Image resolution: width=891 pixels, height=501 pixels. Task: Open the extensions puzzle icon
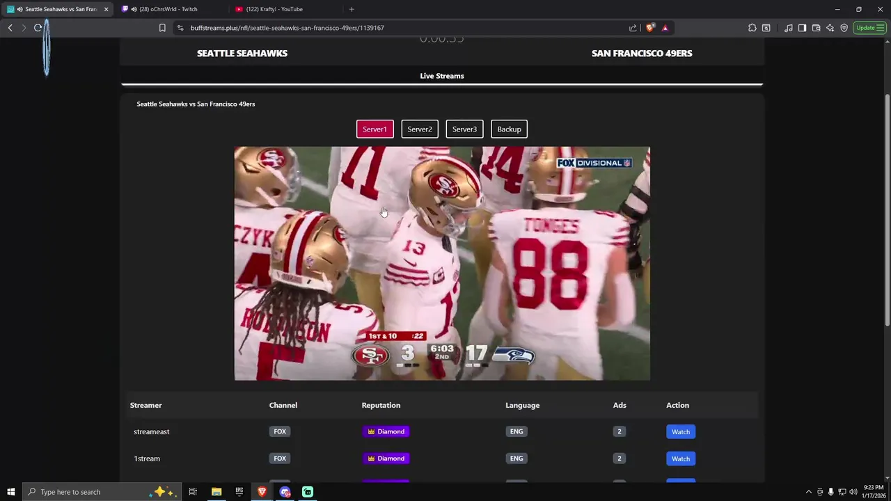[752, 28]
